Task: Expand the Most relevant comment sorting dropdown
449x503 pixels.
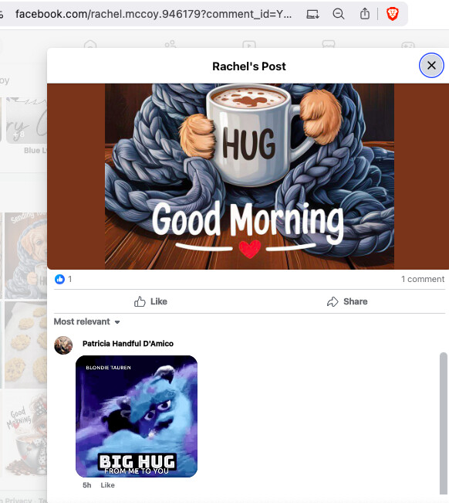Action: click(x=86, y=321)
